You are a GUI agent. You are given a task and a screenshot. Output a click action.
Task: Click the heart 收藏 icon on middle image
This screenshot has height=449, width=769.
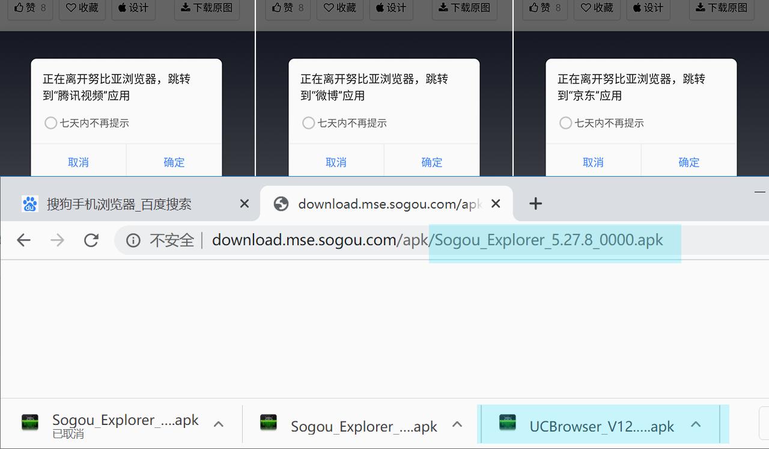point(328,8)
